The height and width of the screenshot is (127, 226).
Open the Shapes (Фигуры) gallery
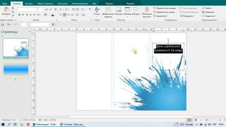136,12
